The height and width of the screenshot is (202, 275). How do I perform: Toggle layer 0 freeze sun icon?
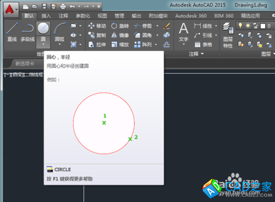pyautogui.click(x=248, y=26)
